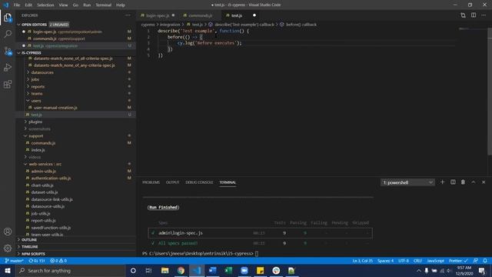Expand the jobs folder
The width and height of the screenshot is (492, 277).
(x=35, y=79)
